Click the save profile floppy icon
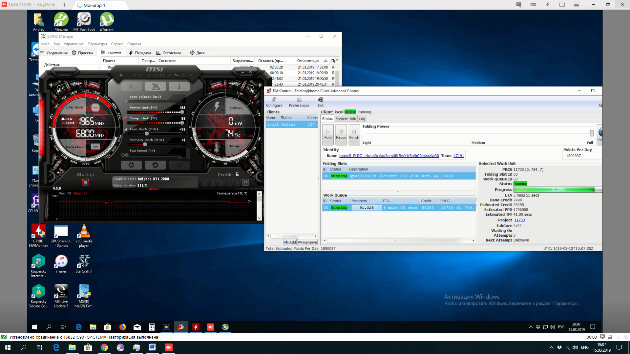 click(245, 182)
